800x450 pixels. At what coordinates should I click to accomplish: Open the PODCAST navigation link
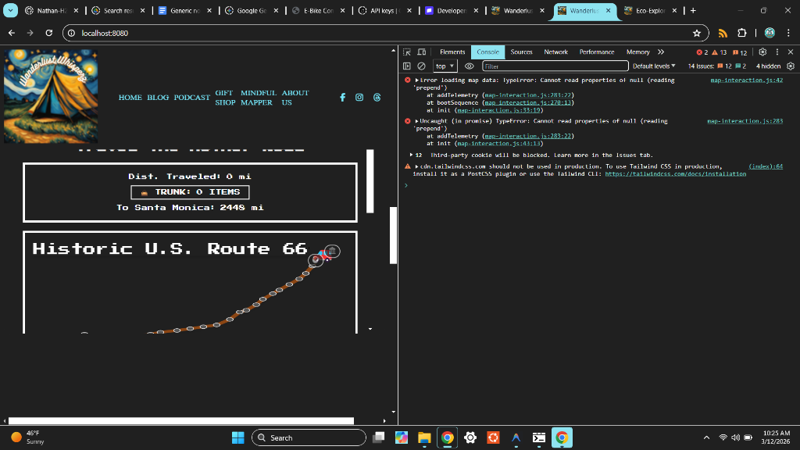(191, 98)
